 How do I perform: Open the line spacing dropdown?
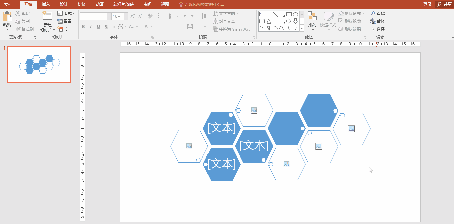[205, 16]
